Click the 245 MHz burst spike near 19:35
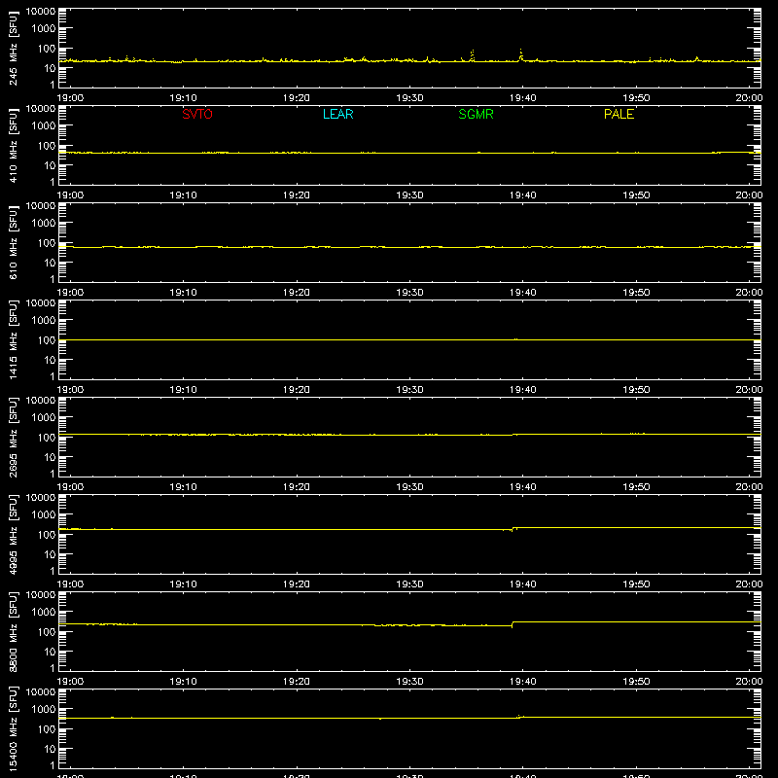Image resolution: width=778 pixels, height=778 pixels. pyautogui.click(x=472, y=55)
